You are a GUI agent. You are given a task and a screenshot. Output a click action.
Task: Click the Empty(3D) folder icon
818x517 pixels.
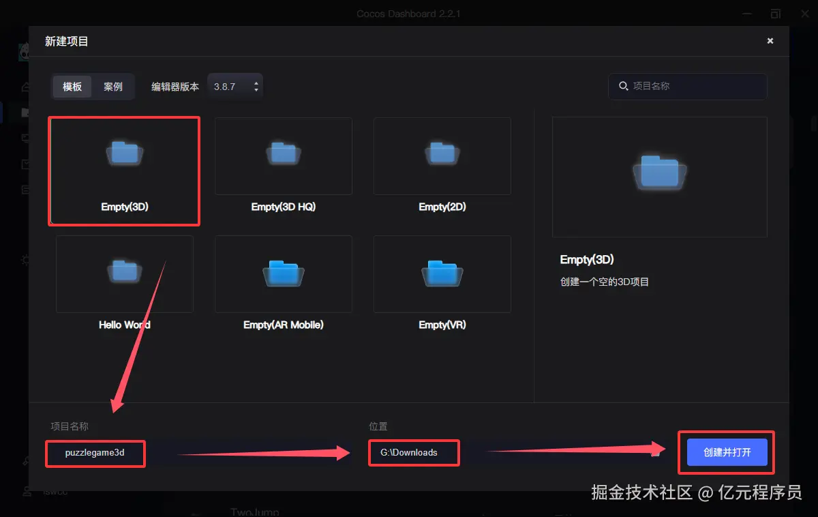coord(125,153)
